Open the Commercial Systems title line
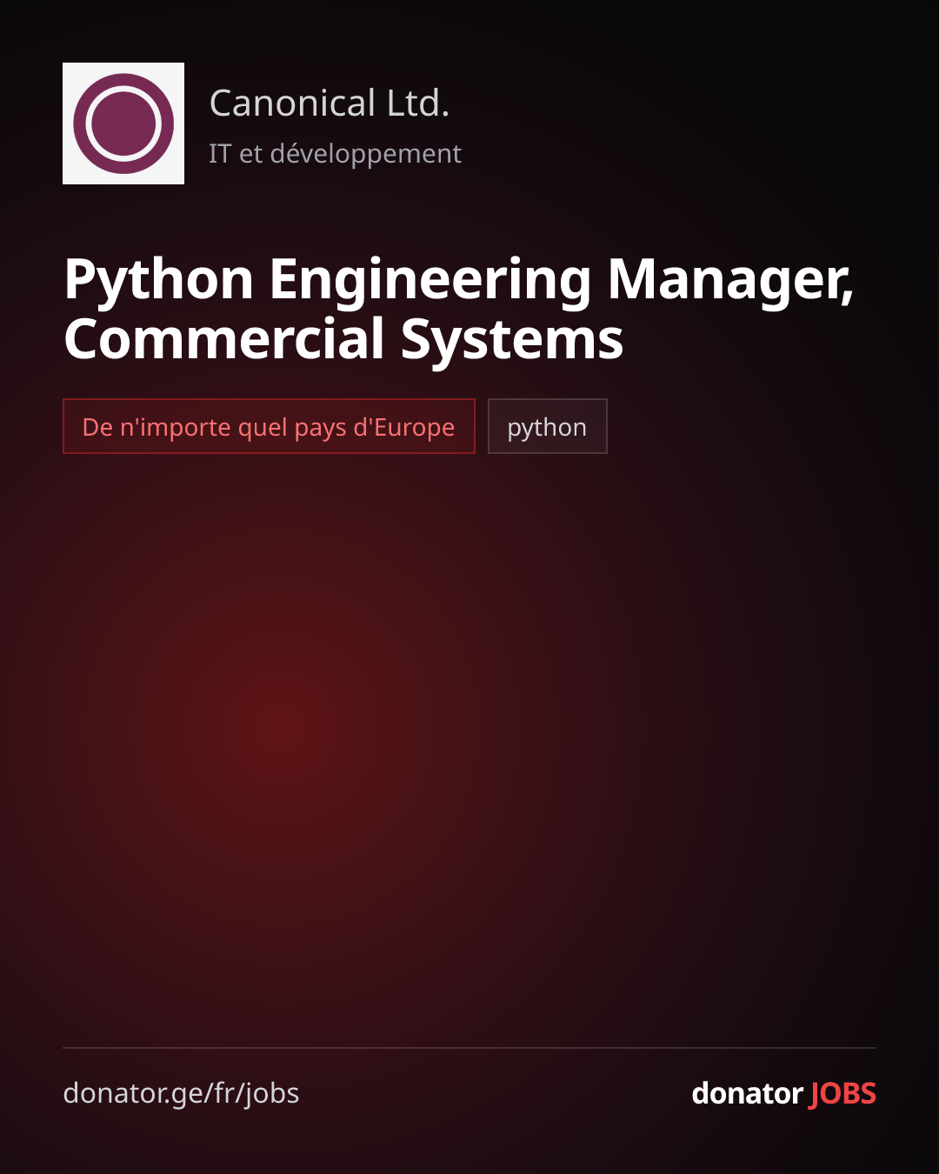 pyautogui.click(x=343, y=339)
